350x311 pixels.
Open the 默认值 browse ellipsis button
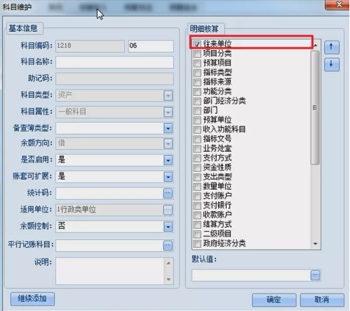(x=315, y=275)
